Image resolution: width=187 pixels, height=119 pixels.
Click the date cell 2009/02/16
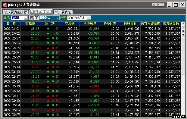(12, 81)
